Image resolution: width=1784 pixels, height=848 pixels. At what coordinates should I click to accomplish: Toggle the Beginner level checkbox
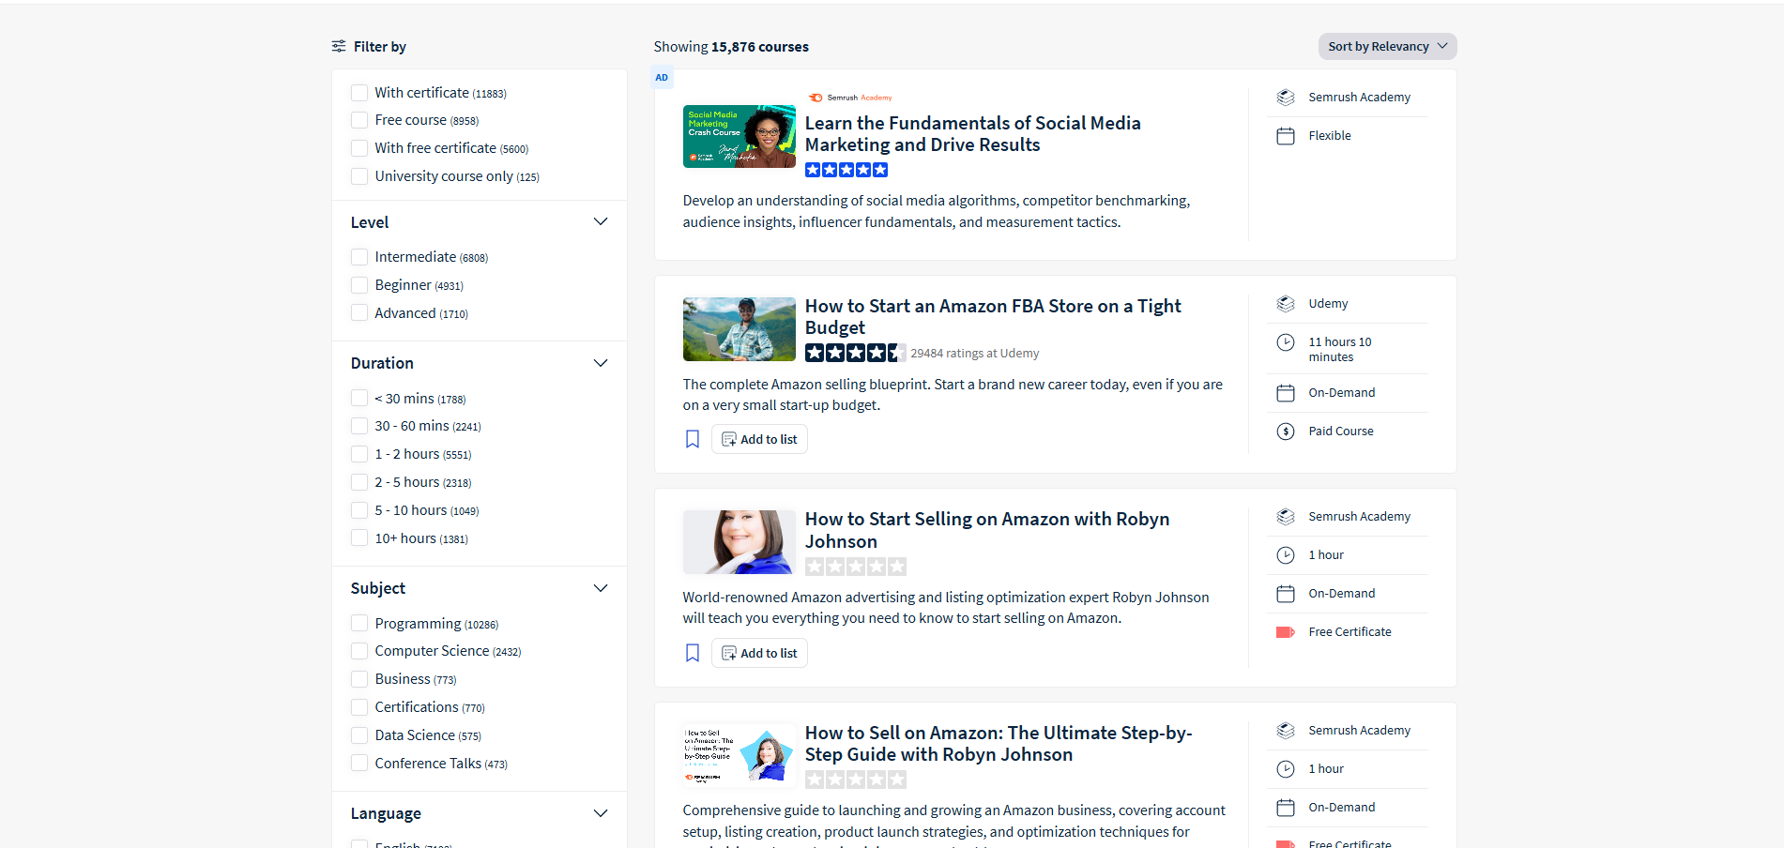pyautogui.click(x=359, y=285)
